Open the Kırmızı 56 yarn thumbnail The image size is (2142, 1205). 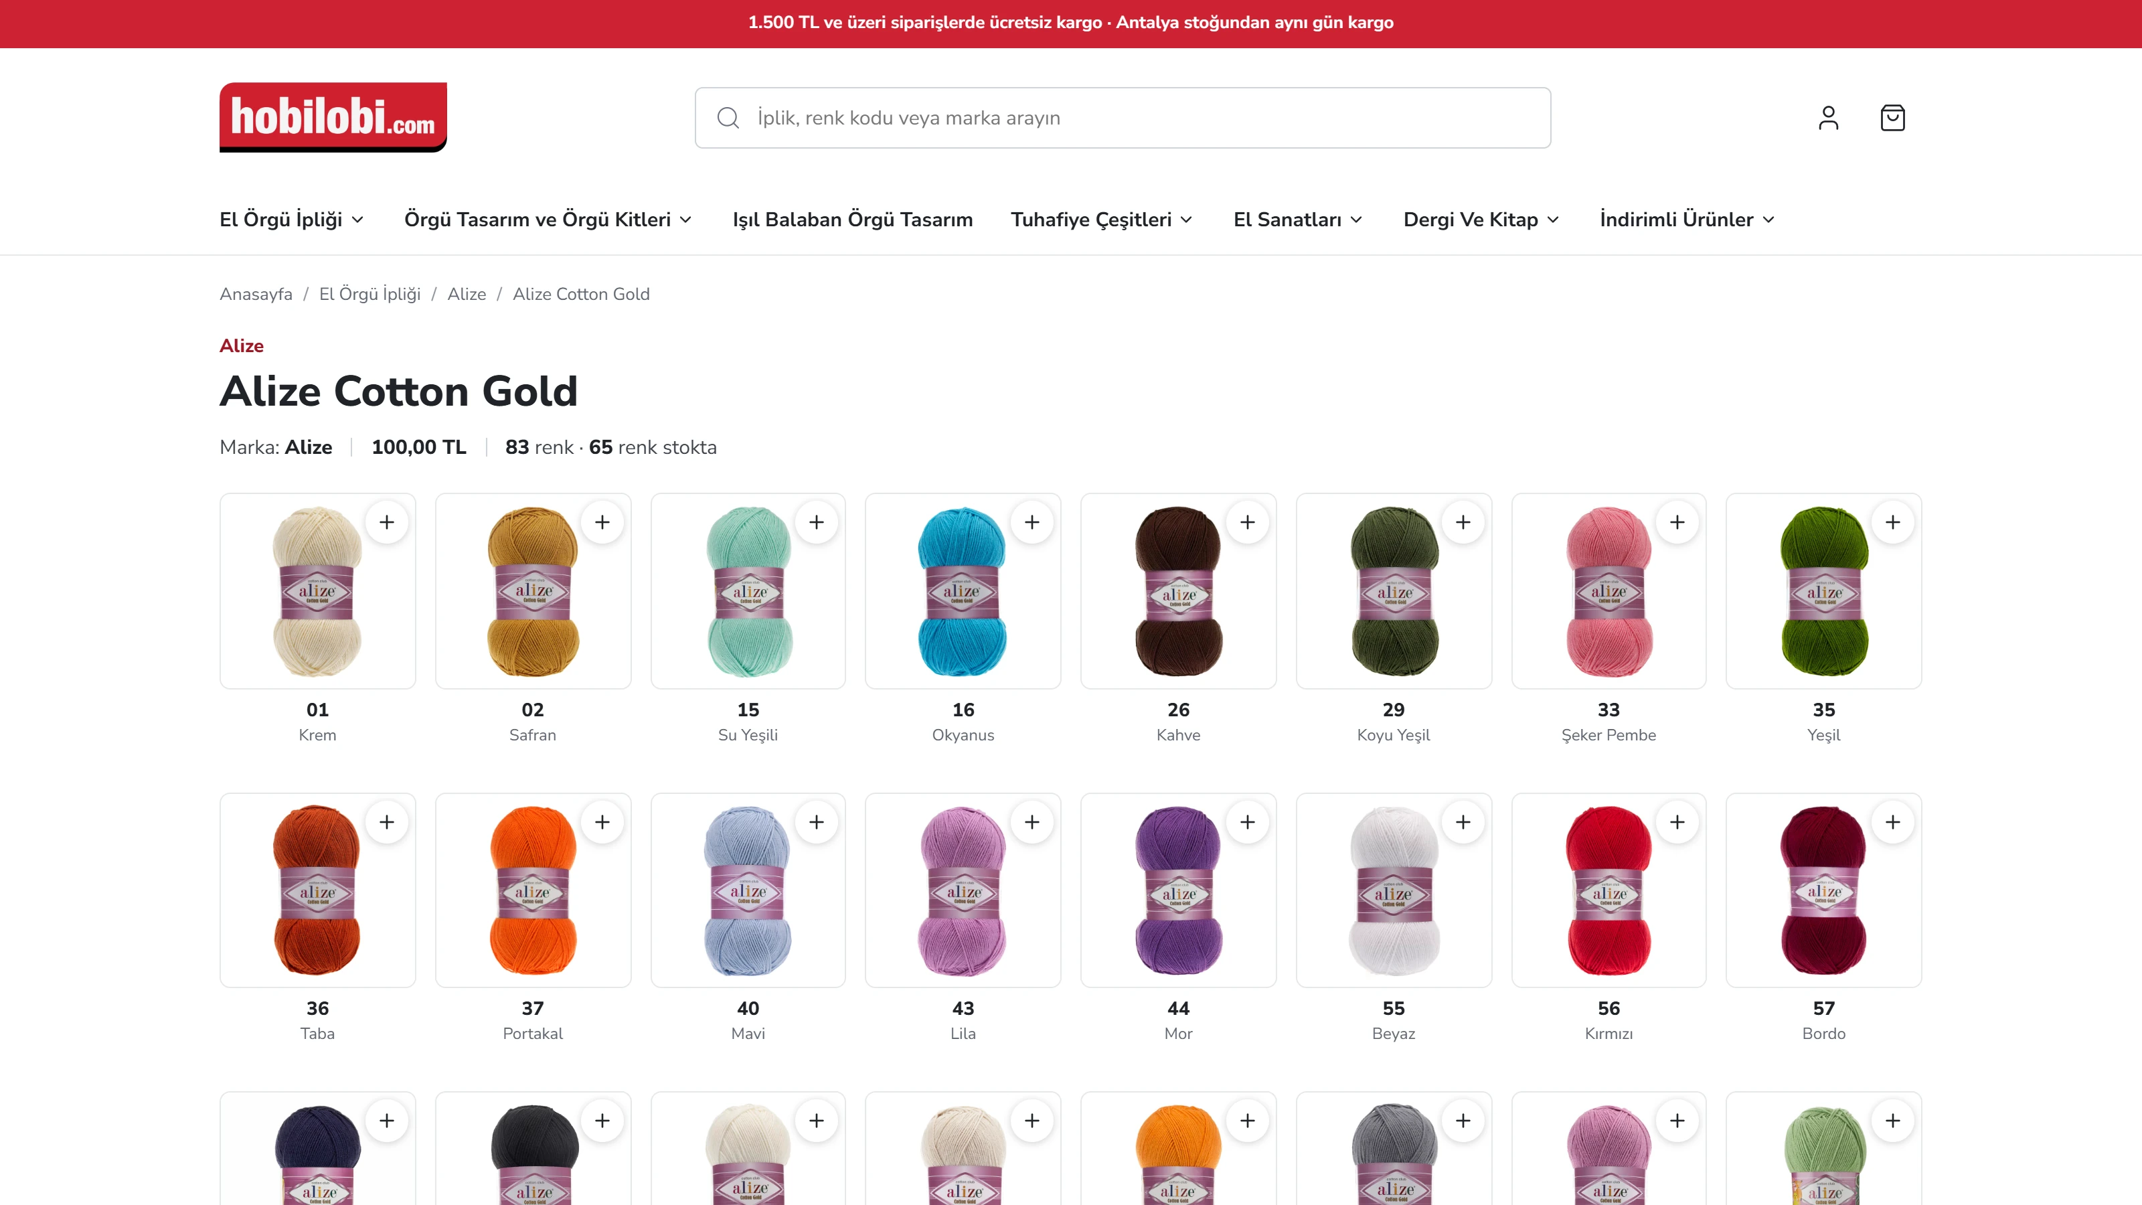pos(1608,890)
